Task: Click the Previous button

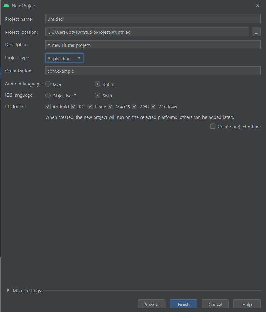Action: click(152, 304)
